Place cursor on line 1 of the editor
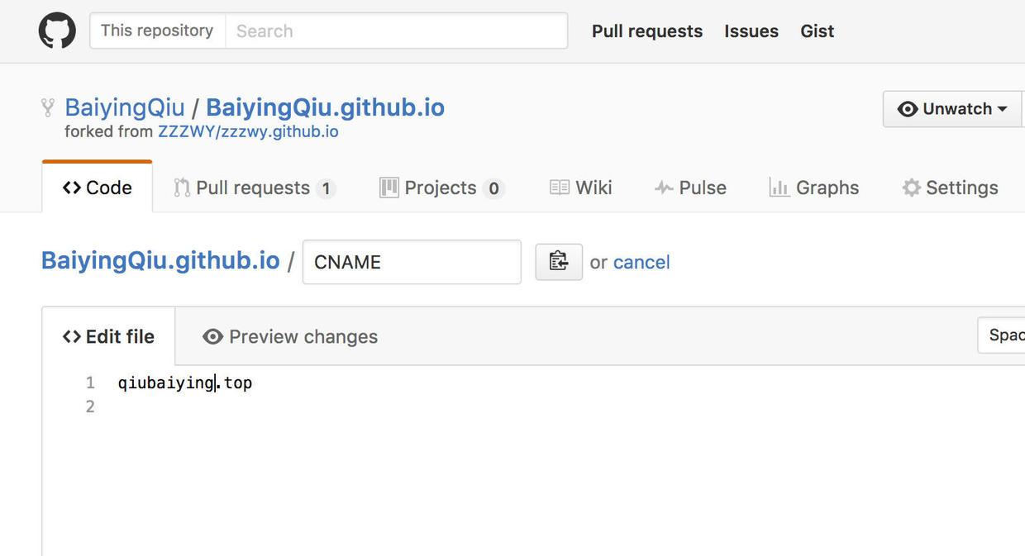The image size is (1025, 556). [184, 382]
